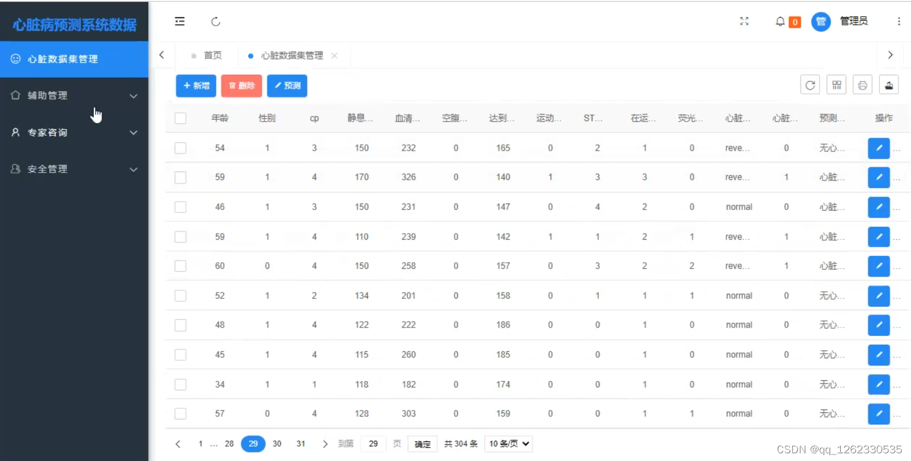Go to next page arrow
The height and width of the screenshot is (461, 911).
pos(325,444)
